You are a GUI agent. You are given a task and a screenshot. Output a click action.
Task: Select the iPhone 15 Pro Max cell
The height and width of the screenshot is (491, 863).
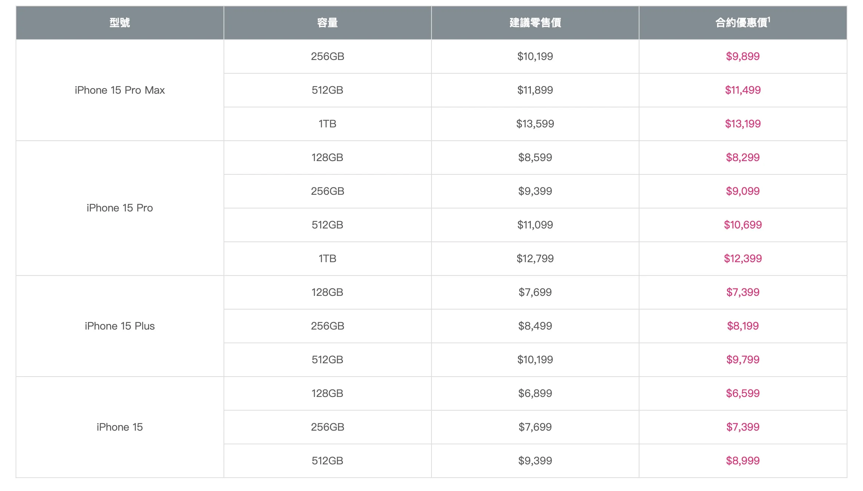[120, 90]
